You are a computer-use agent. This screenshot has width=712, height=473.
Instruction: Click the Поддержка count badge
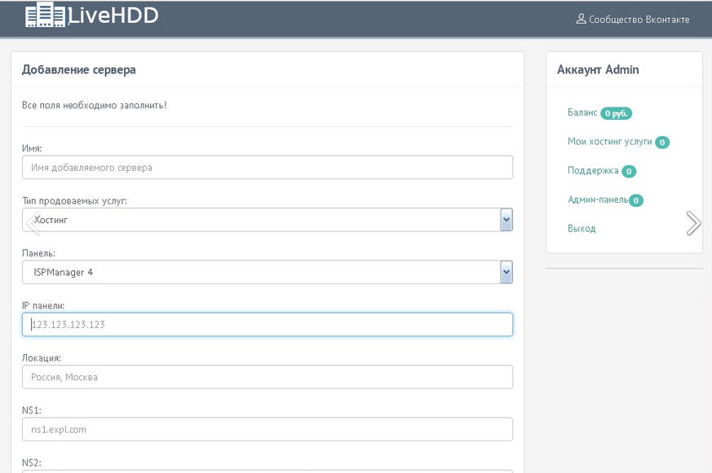(629, 172)
